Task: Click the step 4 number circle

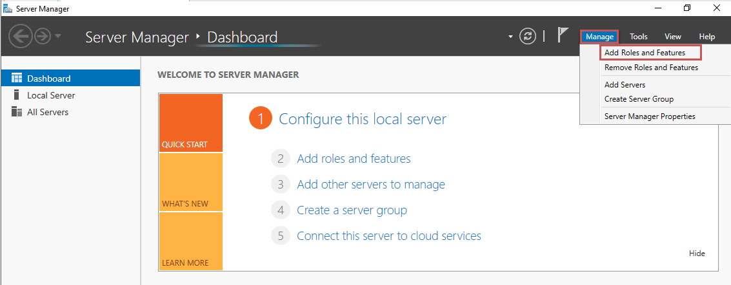Action: [x=280, y=210]
